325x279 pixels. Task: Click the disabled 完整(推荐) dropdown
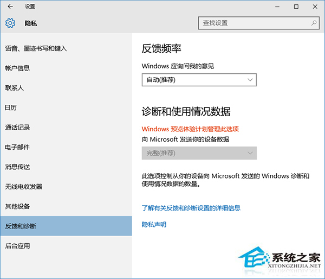(x=199, y=153)
